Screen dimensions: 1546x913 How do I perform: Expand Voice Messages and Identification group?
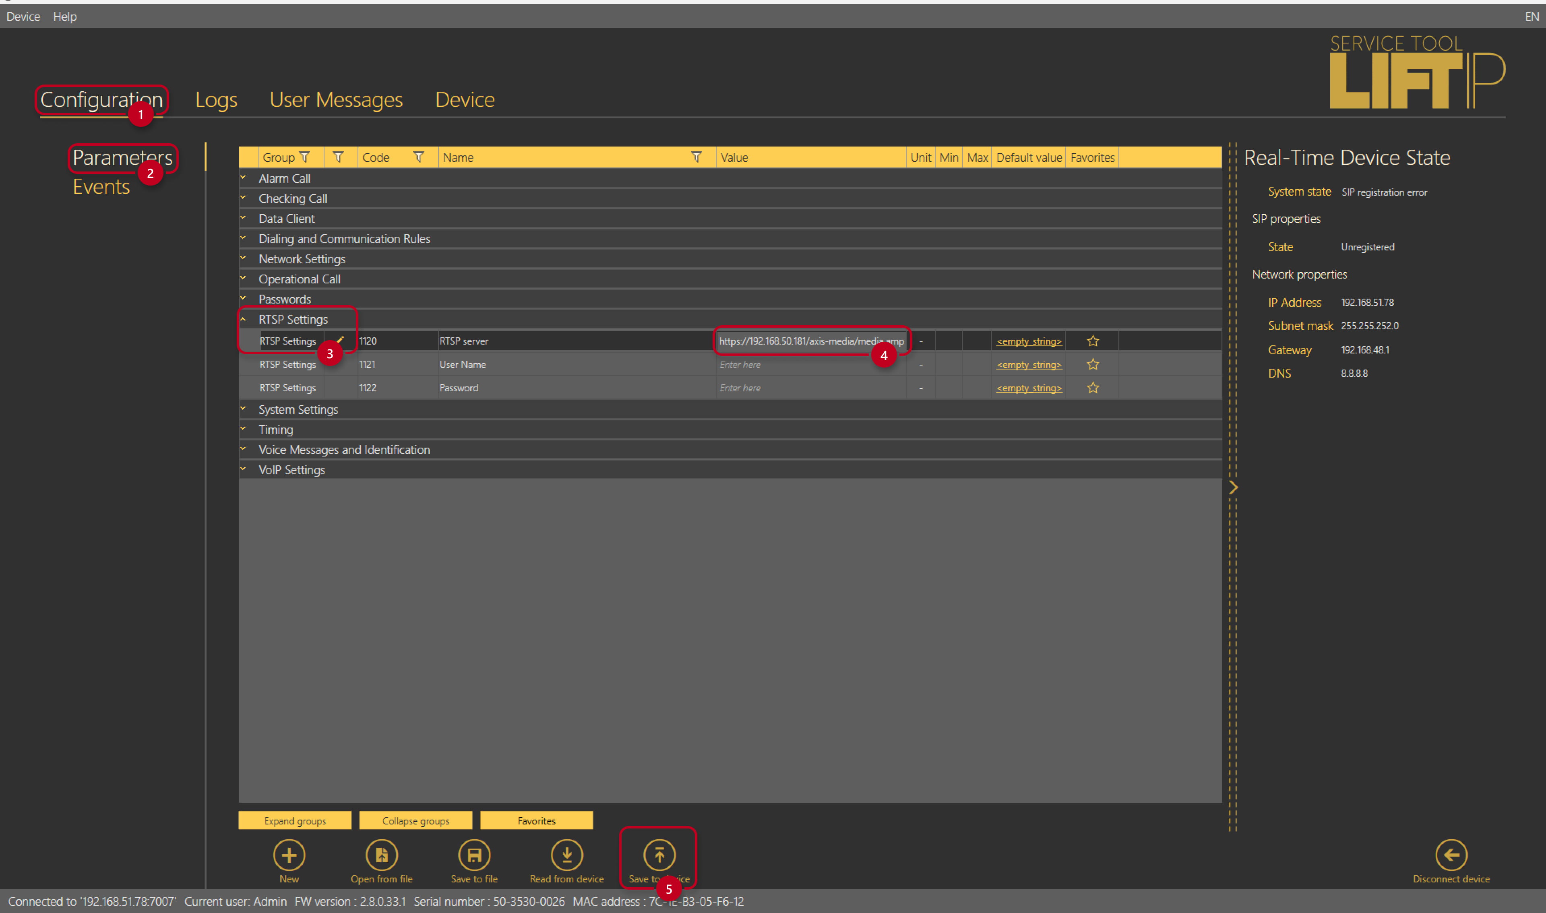coord(243,449)
